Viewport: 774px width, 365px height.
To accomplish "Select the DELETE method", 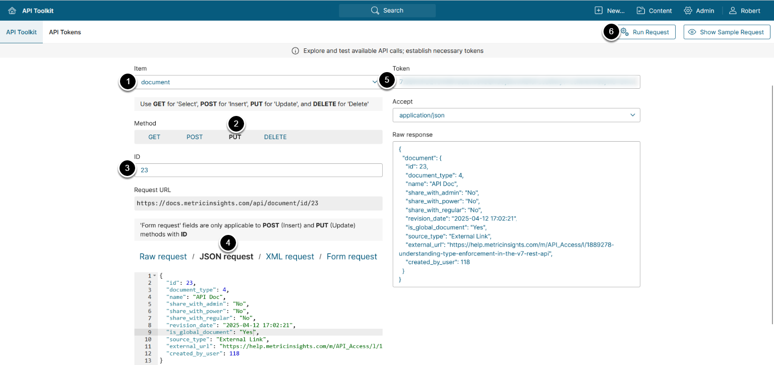I will pos(275,137).
